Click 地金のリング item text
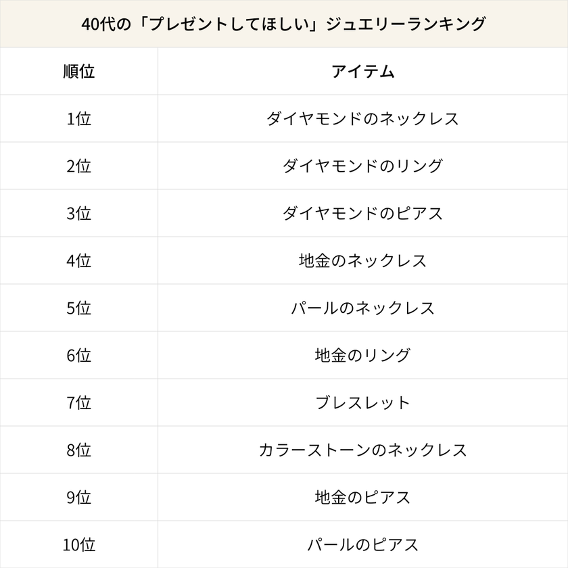Viewport: 568px width, 568px height. pos(362,355)
